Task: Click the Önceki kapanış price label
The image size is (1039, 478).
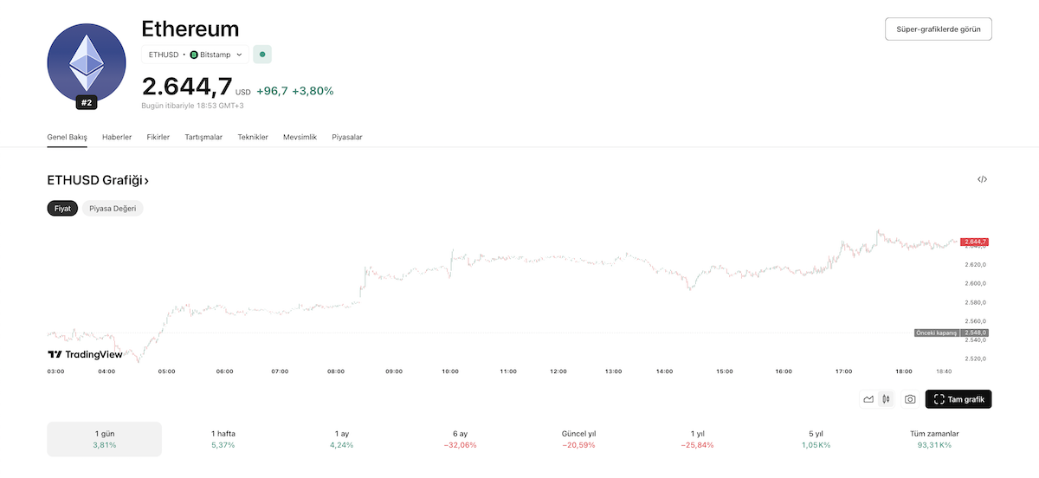Action: [951, 333]
